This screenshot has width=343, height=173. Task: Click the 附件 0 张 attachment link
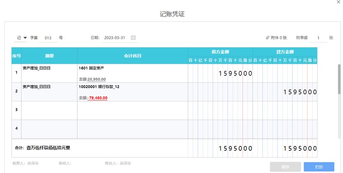[x=278, y=38]
